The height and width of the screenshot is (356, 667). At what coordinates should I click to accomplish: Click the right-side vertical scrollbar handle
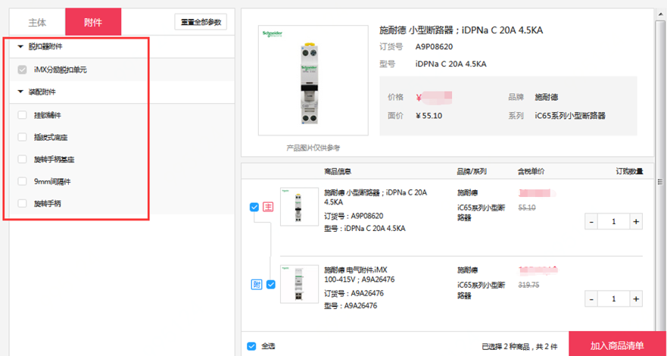click(x=660, y=182)
